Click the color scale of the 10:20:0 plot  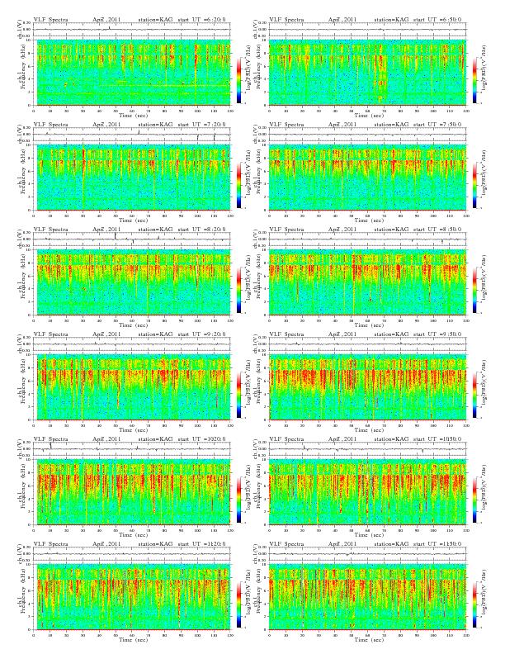tap(239, 500)
